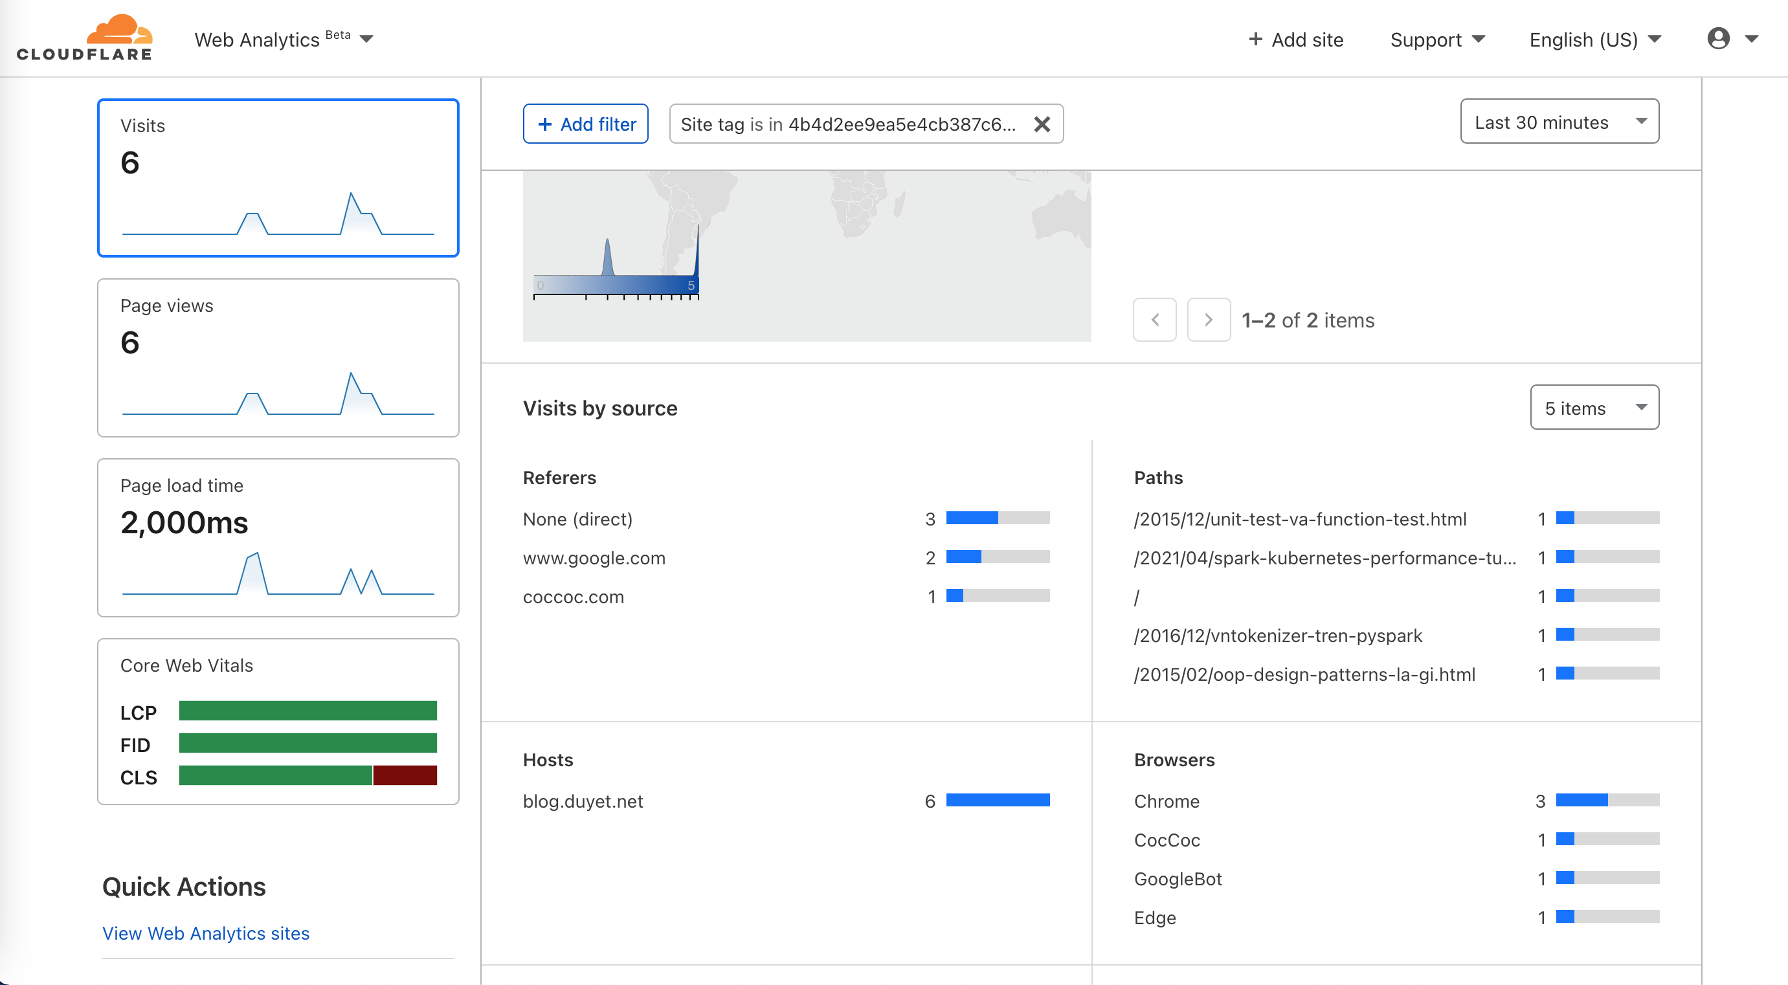Select the Page views metric card

[278, 358]
